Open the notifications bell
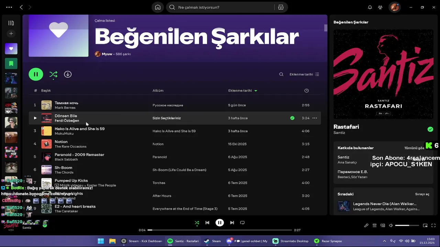The image size is (440, 247). [x=370, y=7]
